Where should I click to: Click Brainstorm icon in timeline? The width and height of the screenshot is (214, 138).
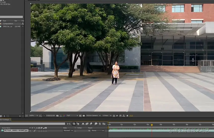(96, 124)
